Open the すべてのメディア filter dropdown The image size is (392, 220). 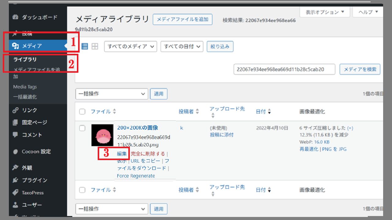[x=131, y=47]
